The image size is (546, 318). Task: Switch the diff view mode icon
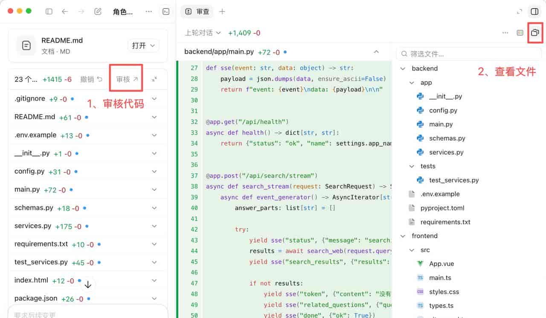[520, 33]
